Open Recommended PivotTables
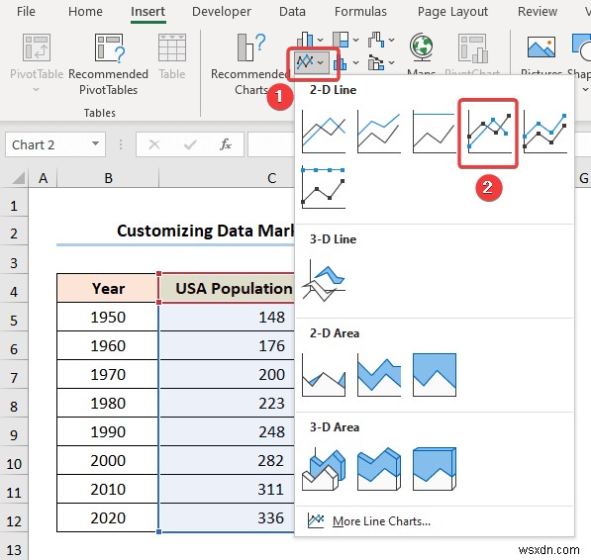The image size is (591, 560). [x=108, y=64]
